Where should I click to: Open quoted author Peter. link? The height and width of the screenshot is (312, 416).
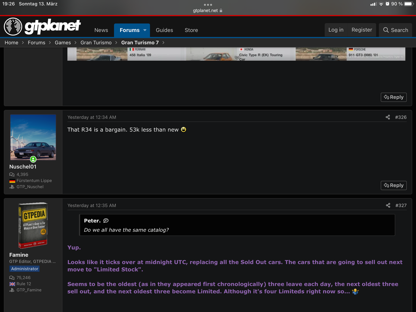92,221
